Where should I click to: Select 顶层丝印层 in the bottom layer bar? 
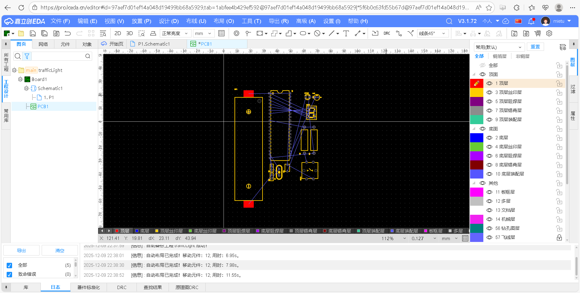(x=169, y=231)
